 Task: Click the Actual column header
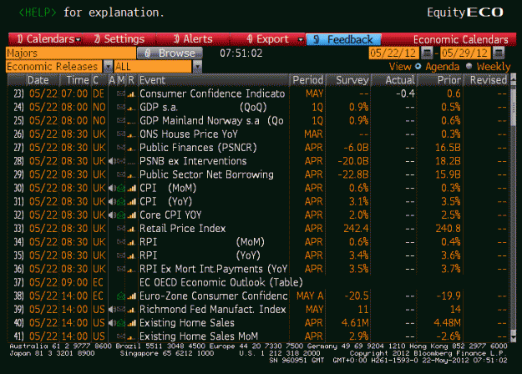[x=394, y=80]
